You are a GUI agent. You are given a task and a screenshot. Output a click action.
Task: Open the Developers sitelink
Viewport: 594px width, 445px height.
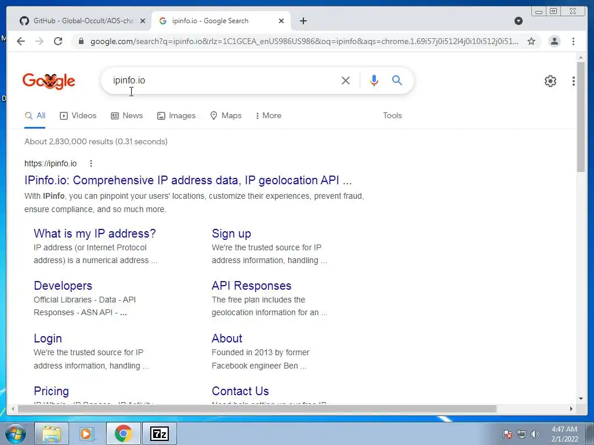pos(63,286)
